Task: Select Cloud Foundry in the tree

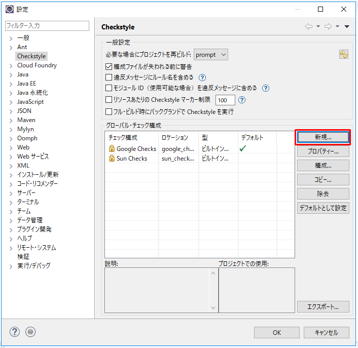Action: point(37,65)
